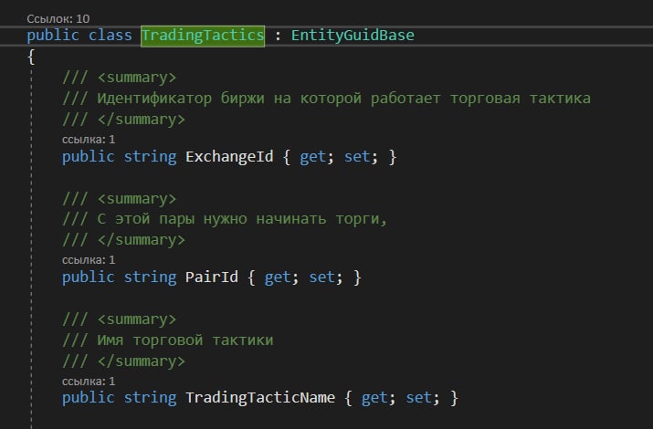
Task: Click the 'string' keyword on the PairId line
Action: point(150,277)
